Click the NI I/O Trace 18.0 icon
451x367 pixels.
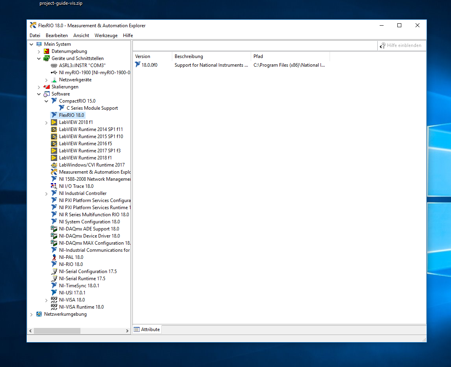tap(54, 186)
